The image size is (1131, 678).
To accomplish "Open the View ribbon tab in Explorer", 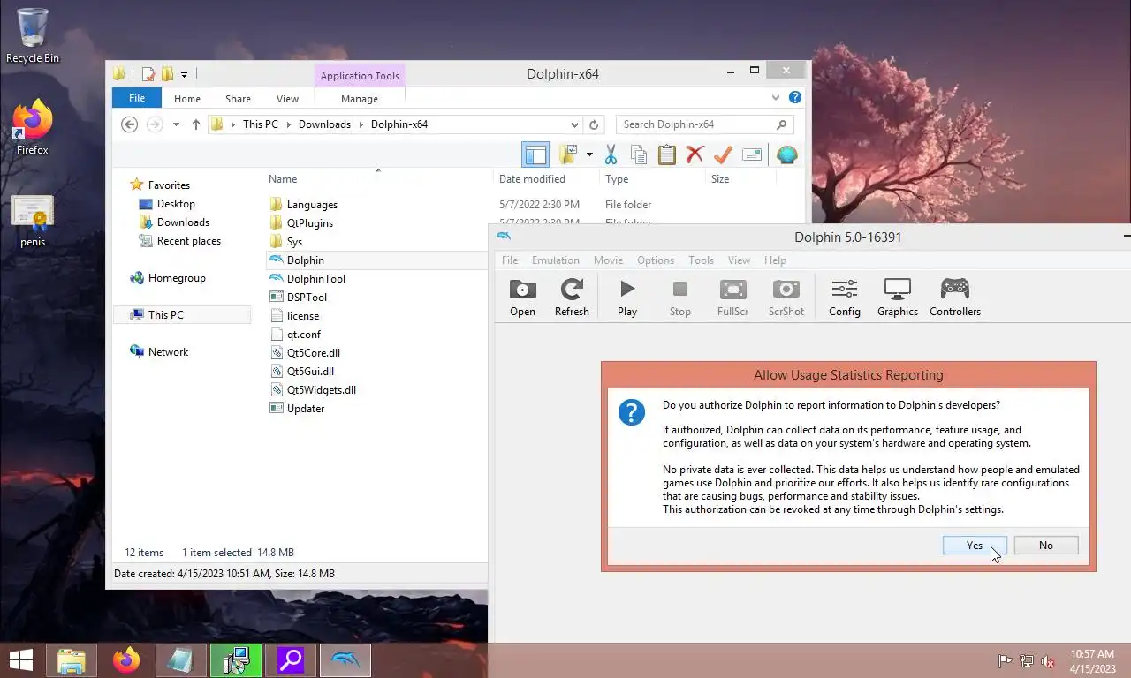I will tap(287, 99).
